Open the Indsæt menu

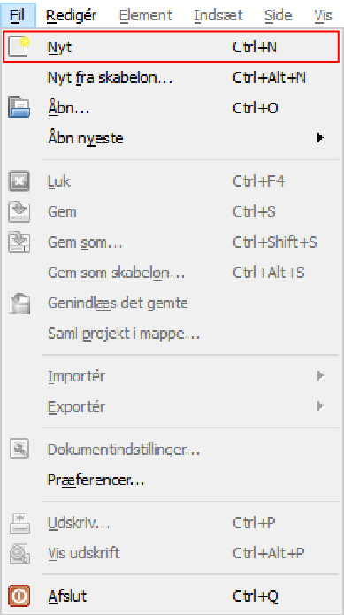218,15
